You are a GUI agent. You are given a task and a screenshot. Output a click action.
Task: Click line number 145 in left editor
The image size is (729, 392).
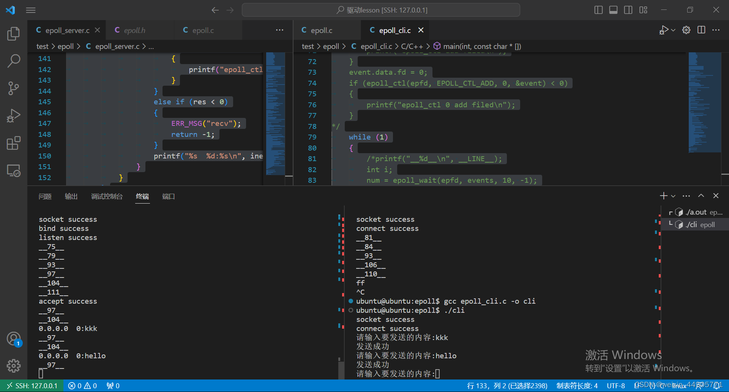click(44, 102)
